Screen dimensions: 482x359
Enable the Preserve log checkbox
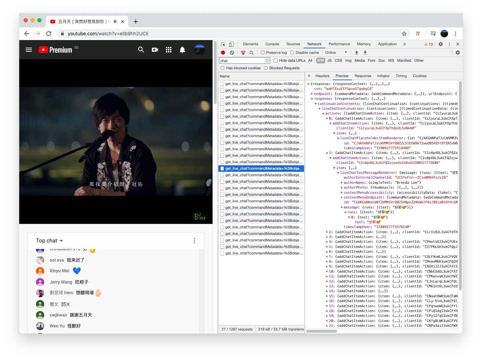263,52
